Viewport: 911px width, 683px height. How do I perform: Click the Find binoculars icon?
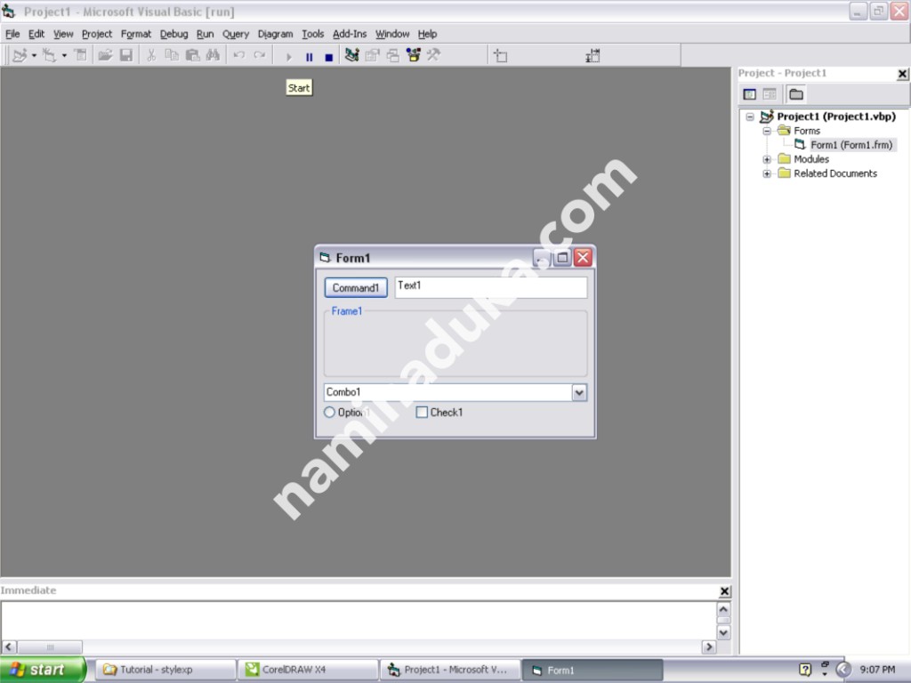(213, 55)
